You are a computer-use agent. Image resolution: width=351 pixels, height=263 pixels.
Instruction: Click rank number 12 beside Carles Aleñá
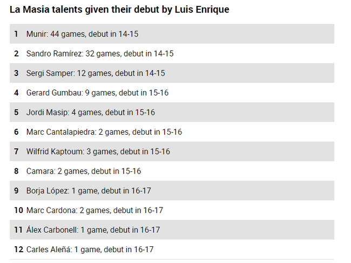(18, 250)
